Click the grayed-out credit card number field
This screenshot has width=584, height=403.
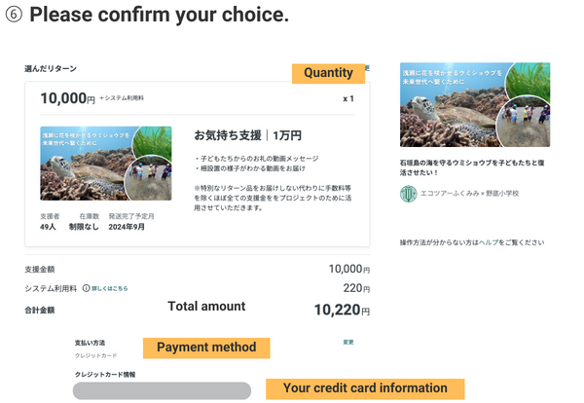click(x=162, y=390)
